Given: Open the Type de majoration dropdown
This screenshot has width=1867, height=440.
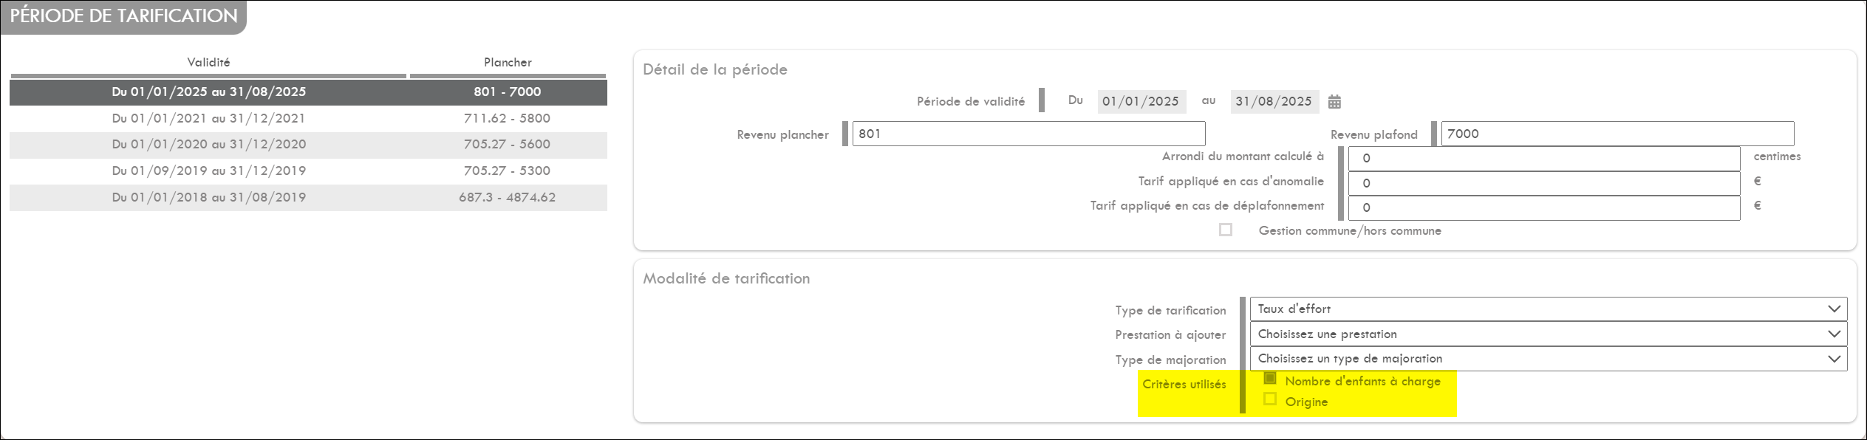Looking at the screenshot, I should [1549, 359].
